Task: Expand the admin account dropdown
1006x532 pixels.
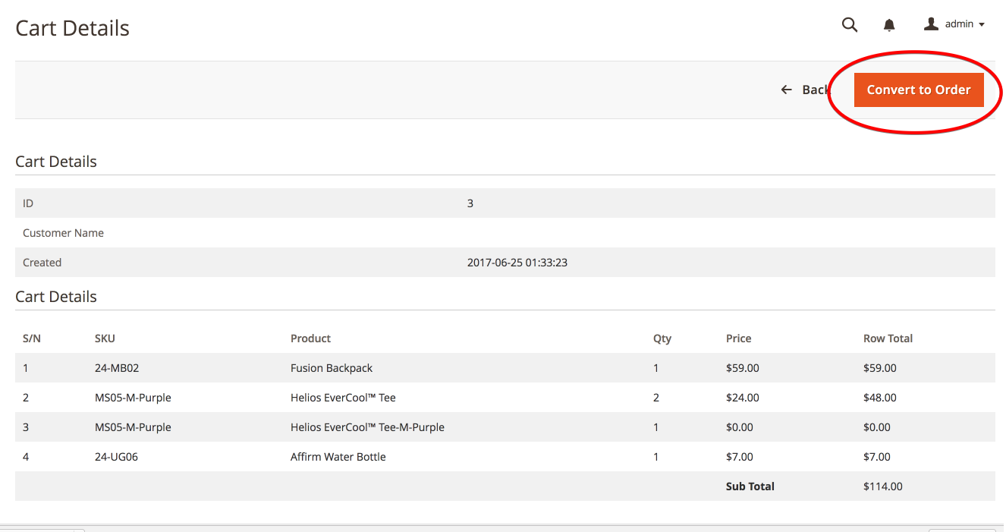Action: pos(954,24)
